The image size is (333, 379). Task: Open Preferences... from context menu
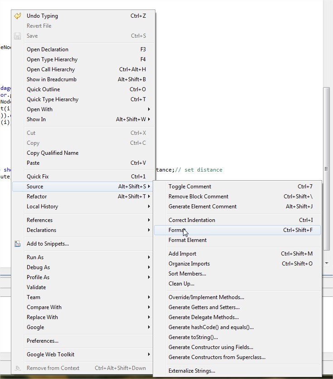83,341
